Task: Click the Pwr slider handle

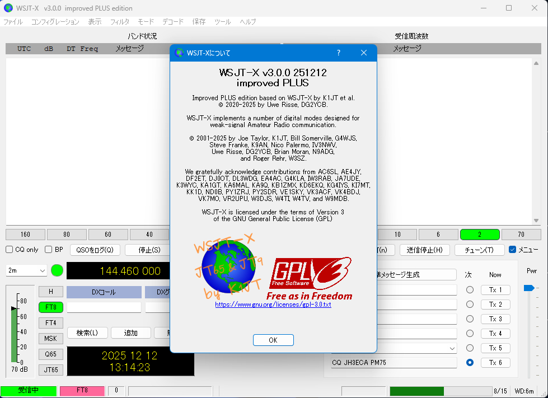Action: coord(528,288)
